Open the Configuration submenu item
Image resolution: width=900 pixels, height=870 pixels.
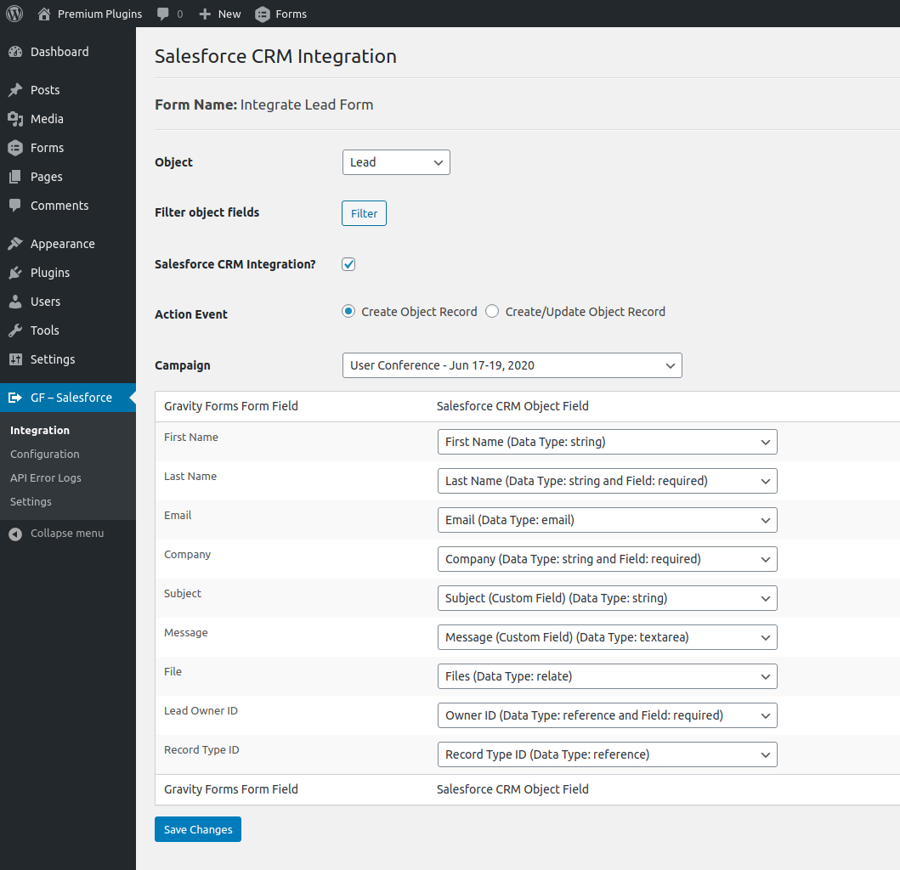[45, 454]
